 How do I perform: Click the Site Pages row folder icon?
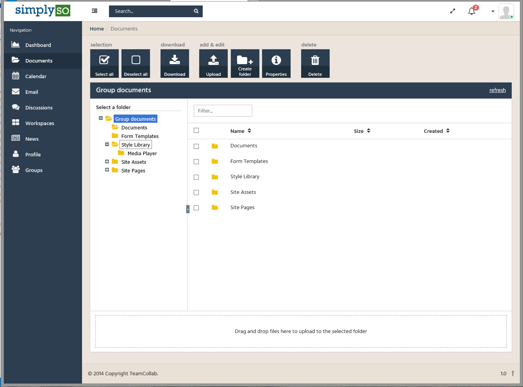(x=215, y=207)
